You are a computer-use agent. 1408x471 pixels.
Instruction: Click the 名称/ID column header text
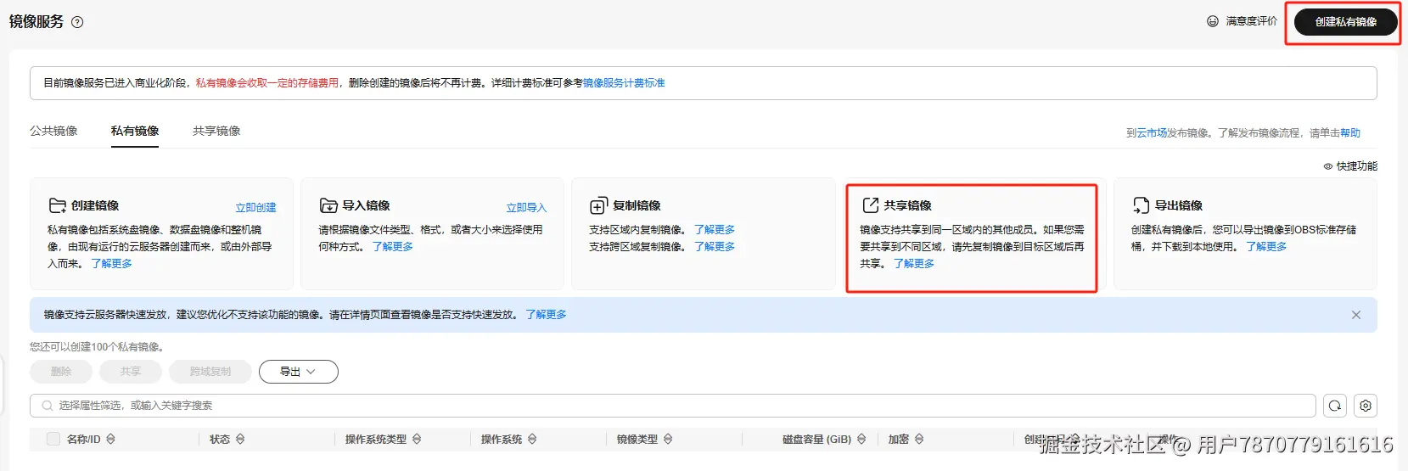click(x=83, y=440)
